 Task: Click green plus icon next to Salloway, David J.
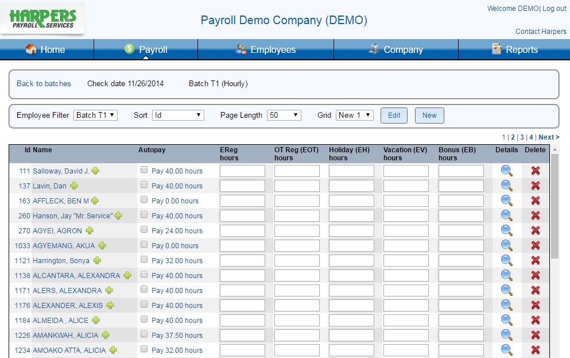coord(95,171)
